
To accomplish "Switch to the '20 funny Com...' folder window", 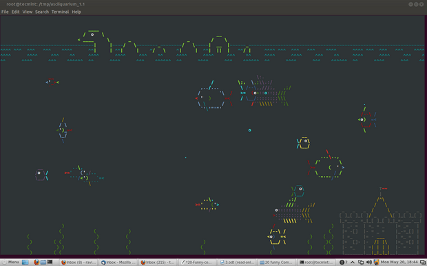I will click(x=277, y=262).
